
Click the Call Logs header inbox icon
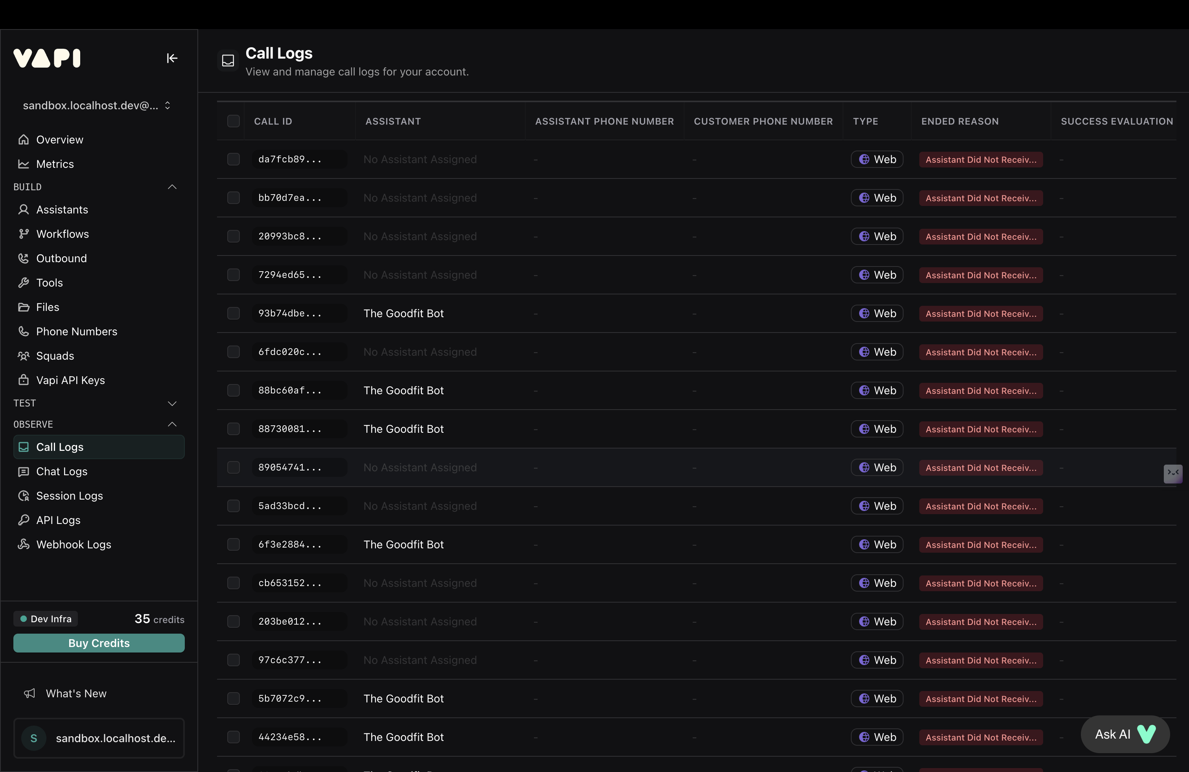[228, 61]
